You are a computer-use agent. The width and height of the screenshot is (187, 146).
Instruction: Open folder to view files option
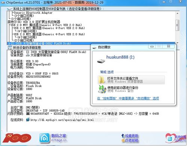(x=131, y=80)
